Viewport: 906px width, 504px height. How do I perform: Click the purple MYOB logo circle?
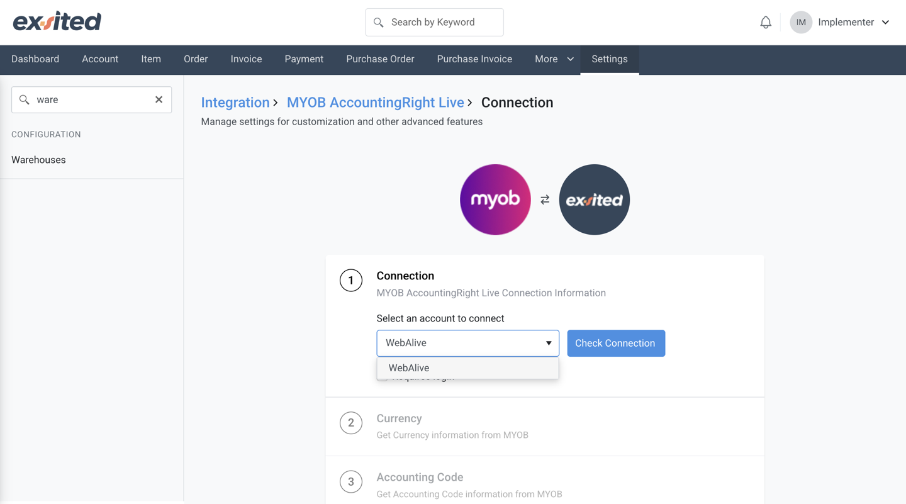point(495,199)
